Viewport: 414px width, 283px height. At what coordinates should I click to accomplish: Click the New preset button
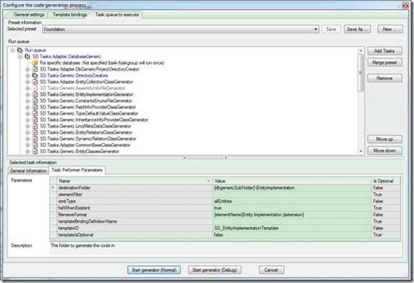point(390,29)
